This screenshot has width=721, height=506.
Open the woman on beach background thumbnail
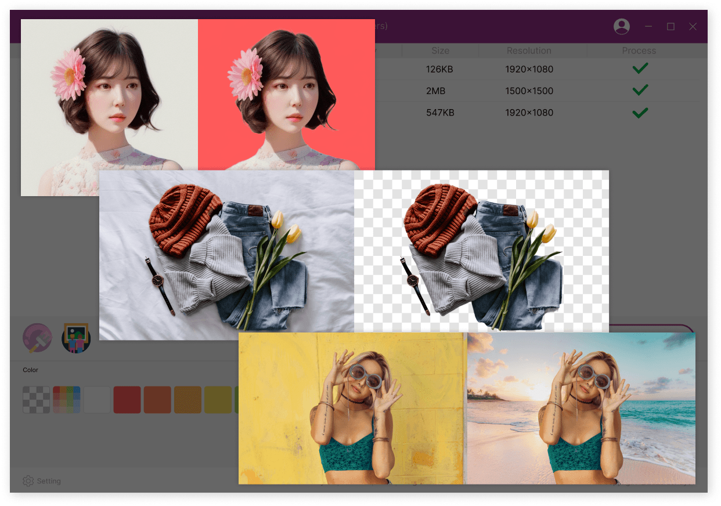[x=581, y=408]
